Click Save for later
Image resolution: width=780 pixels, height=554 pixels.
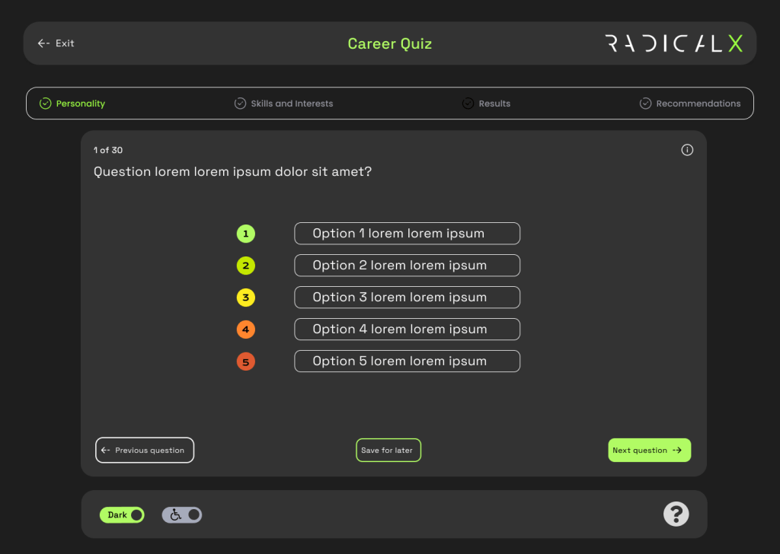point(388,450)
